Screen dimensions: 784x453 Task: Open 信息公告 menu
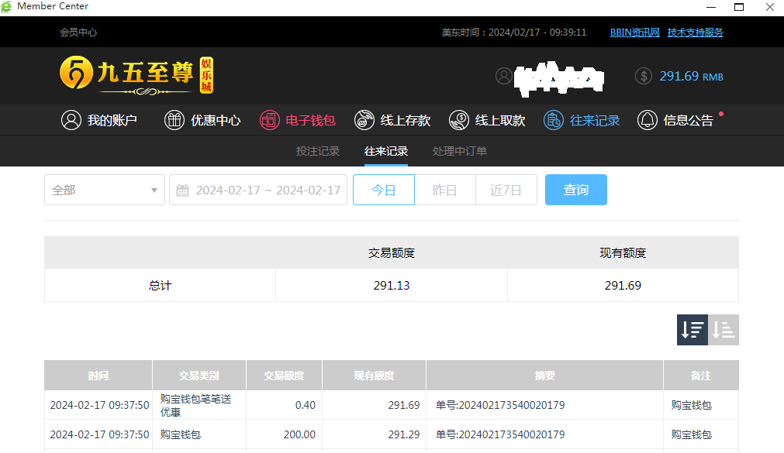click(x=675, y=120)
